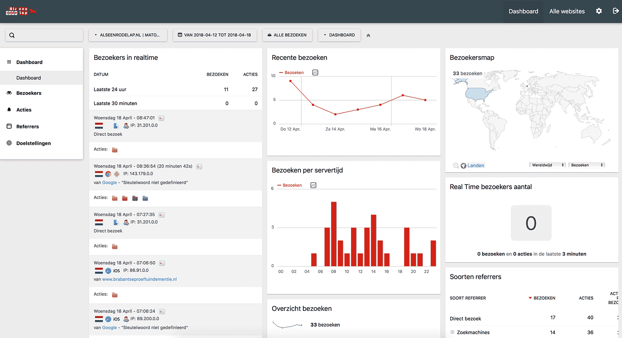Click the iOS icon of visit 07:06:24
The width and height of the screenshot is (622, 338).
point(117,319)
